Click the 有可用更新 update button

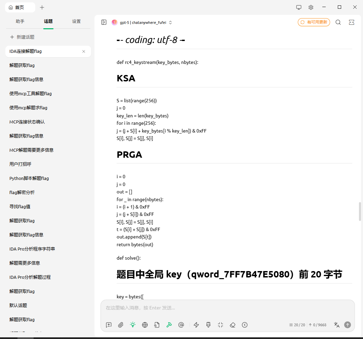314,22
